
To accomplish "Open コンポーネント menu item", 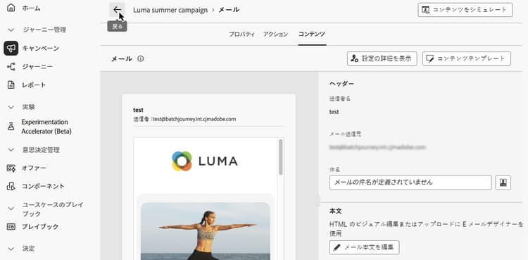I will 44,186.
